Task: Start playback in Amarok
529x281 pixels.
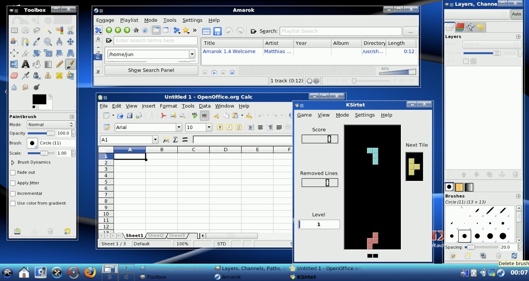Action: [214, 73]
